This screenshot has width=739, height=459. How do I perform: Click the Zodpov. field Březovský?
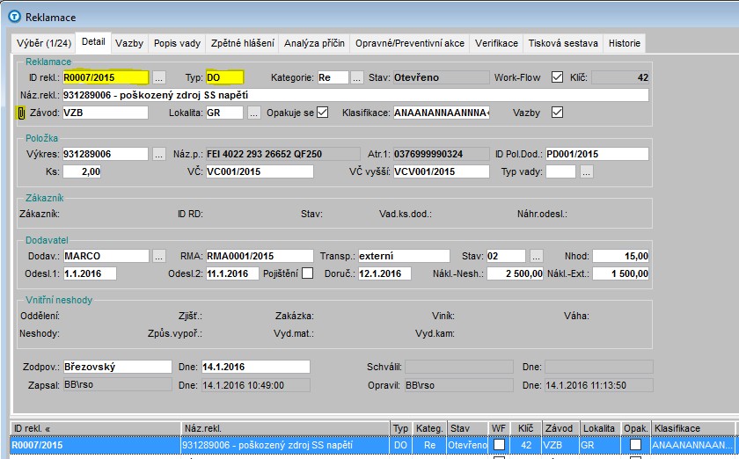(x=117, y=367)
